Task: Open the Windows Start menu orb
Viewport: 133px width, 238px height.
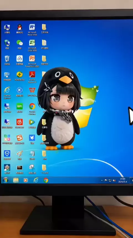Action: coord(6,180)
